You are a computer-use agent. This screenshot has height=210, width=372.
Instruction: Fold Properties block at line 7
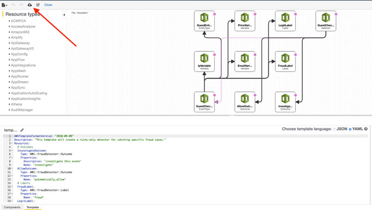(12, 157)
